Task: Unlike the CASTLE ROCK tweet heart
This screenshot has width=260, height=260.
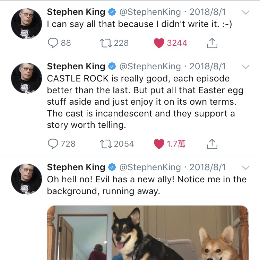Action: 159,144
